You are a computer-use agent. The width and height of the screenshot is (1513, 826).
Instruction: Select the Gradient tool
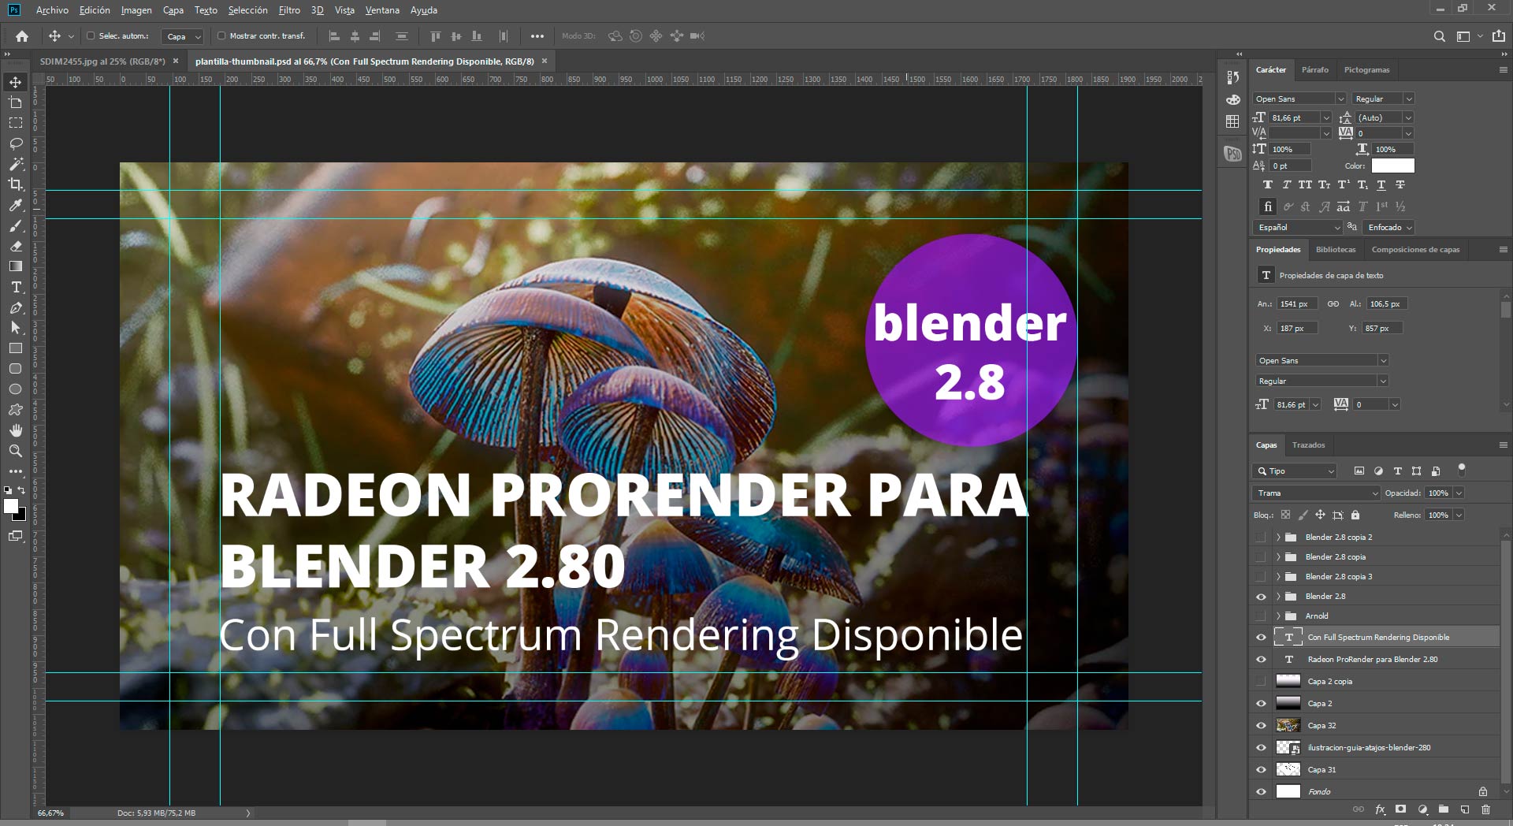[x=16, y=266]
